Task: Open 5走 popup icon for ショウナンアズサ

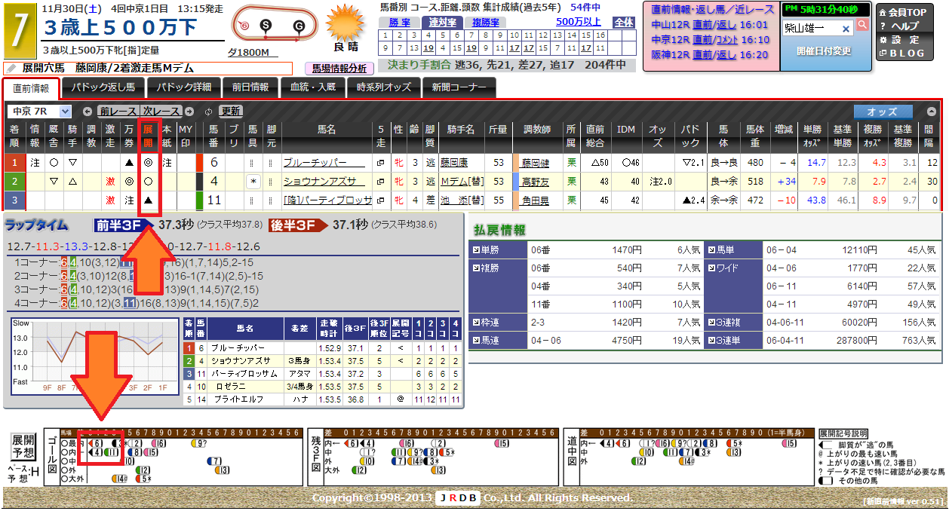Action: point(380,181)
